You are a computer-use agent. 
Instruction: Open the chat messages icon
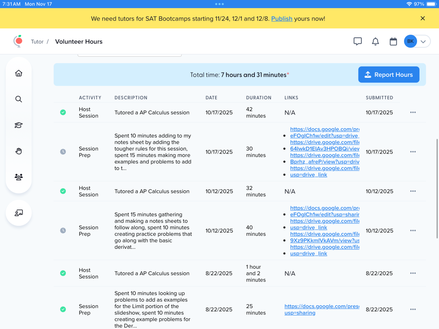click(358, 41)
